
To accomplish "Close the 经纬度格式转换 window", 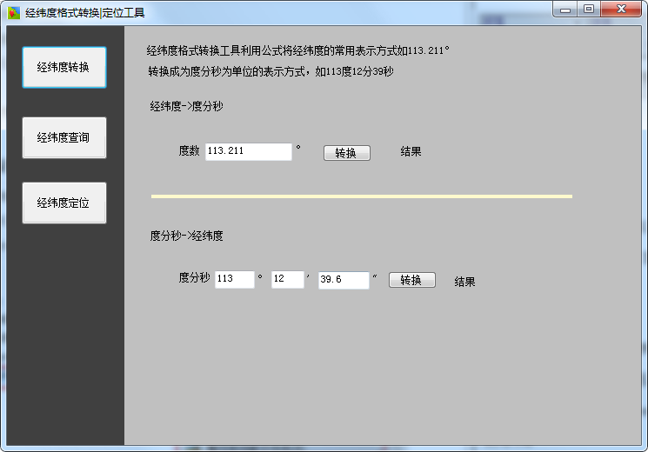I will click(x=622, y=9).
